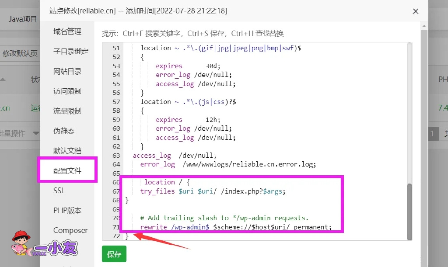Screen dimensions: 448x267
Task: Open the 域名管理 section
Action: coord(67,31)
